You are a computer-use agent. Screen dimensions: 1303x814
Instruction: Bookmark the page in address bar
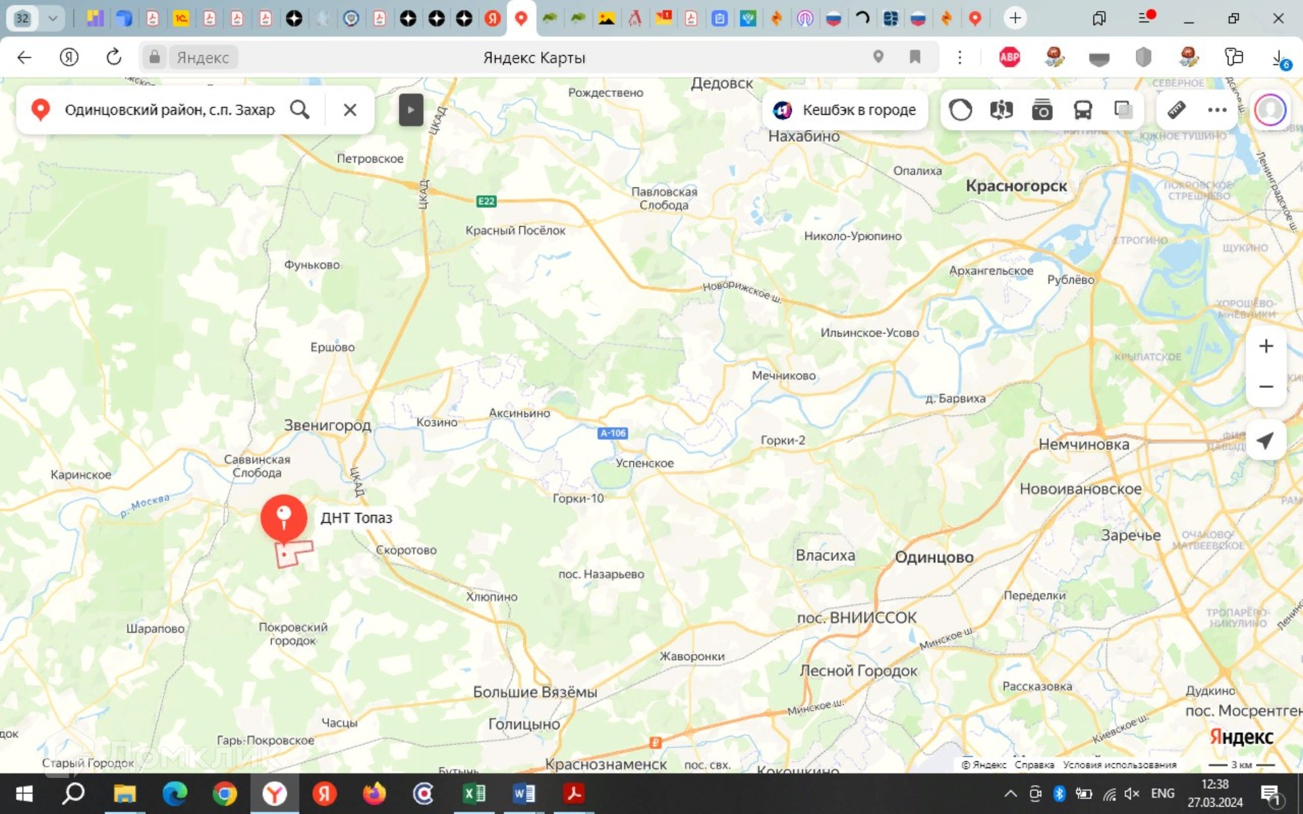[915, 57]
